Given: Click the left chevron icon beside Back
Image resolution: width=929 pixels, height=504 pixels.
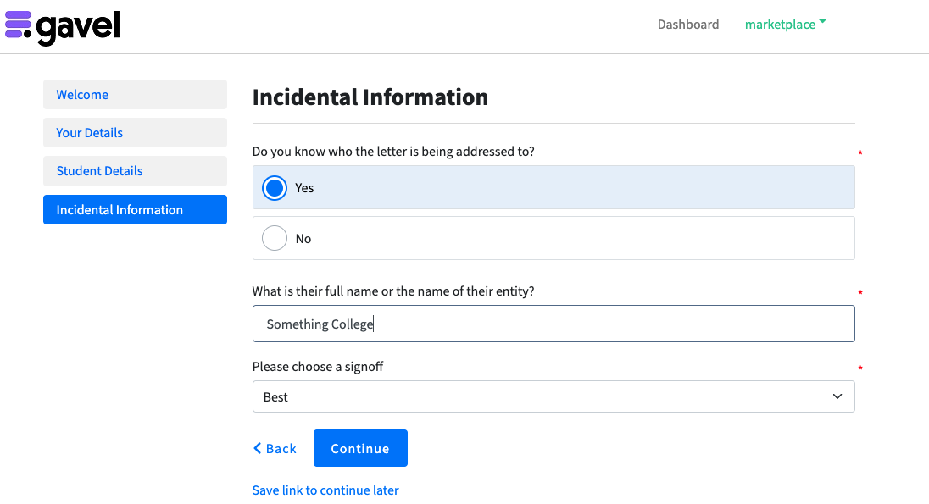Looking at the screenshot, I should click(x=258, y=448).
